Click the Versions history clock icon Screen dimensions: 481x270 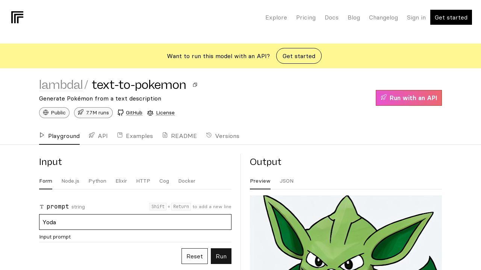pyautogui.click(x=209, y=135)
